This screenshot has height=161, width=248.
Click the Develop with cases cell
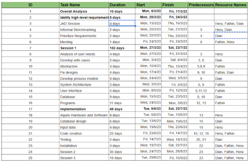(84, 60)
